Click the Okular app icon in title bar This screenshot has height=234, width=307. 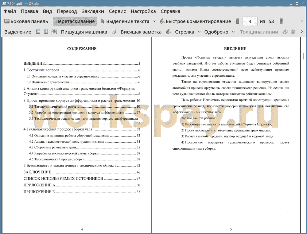coord(4,3)
